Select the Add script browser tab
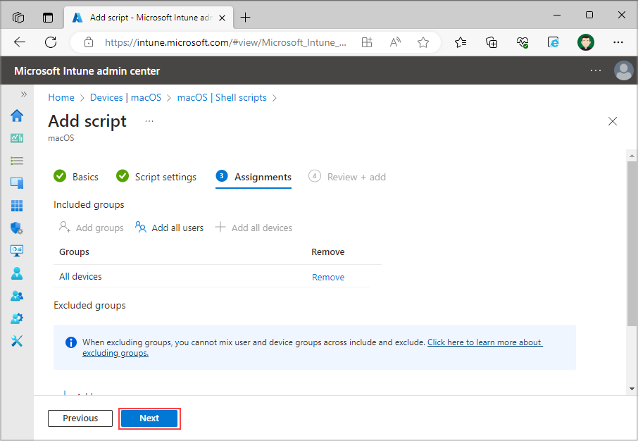Image resolution: width=638 pixels, height=441 pixels. point(148,18)
